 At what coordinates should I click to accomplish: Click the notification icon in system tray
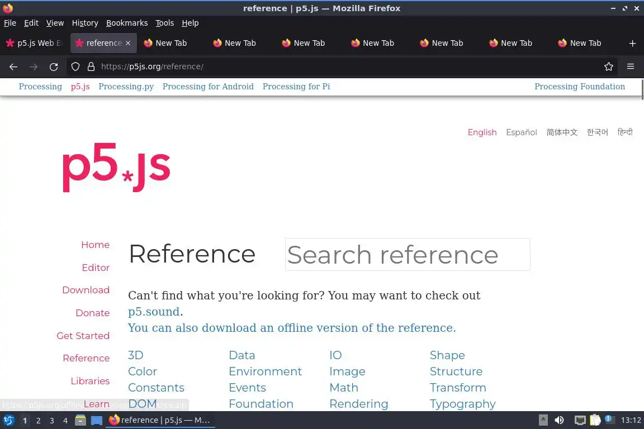pos(609,419)
